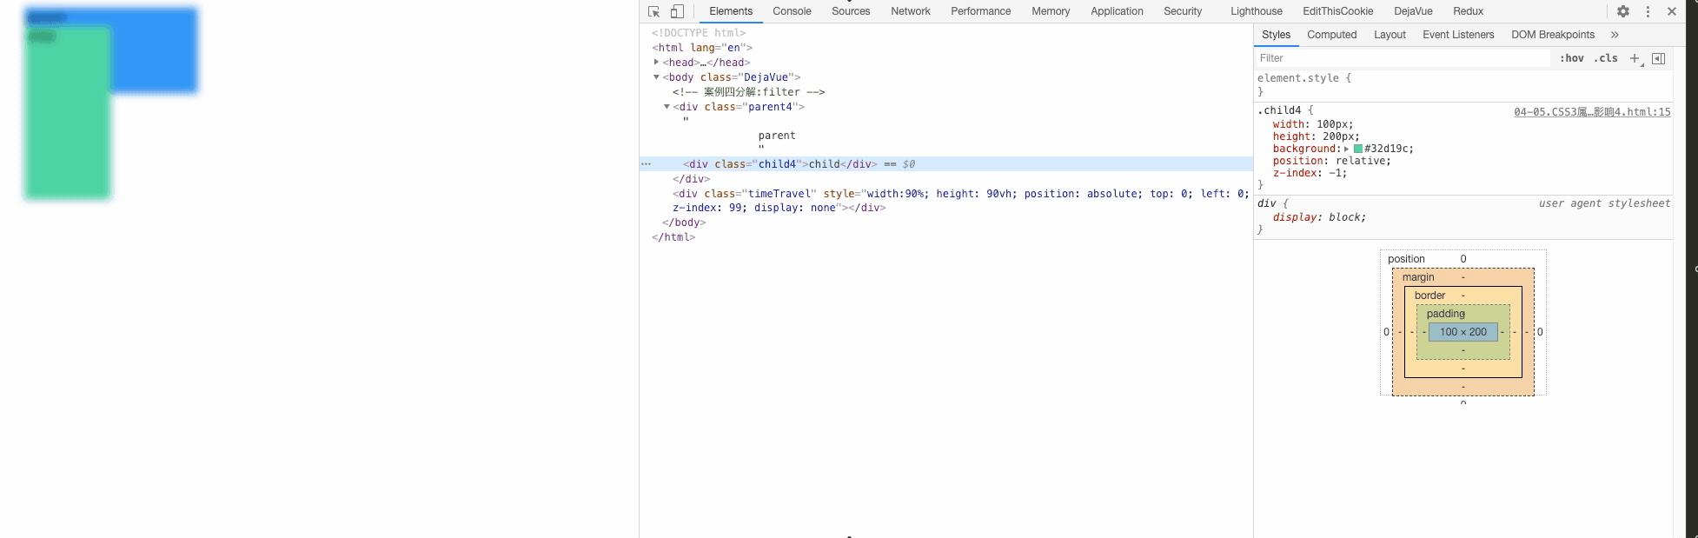
Task: Open the selected node's ellipsis actions
Action: coord(646,164)
